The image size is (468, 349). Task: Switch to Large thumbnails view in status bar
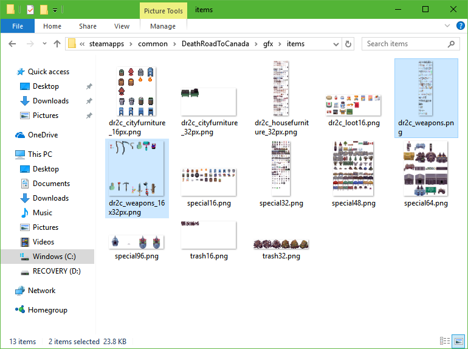click(x=459, y=340)
